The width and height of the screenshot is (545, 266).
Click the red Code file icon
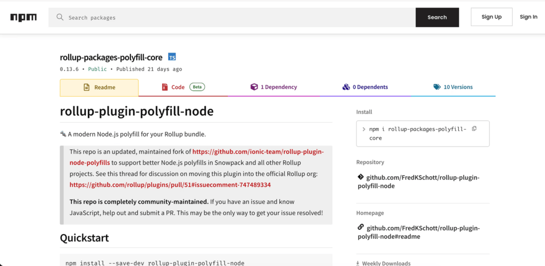(x=164, y=87)
